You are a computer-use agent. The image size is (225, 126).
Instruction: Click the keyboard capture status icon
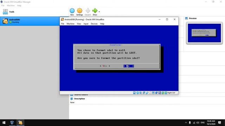(x=166, y=93)
